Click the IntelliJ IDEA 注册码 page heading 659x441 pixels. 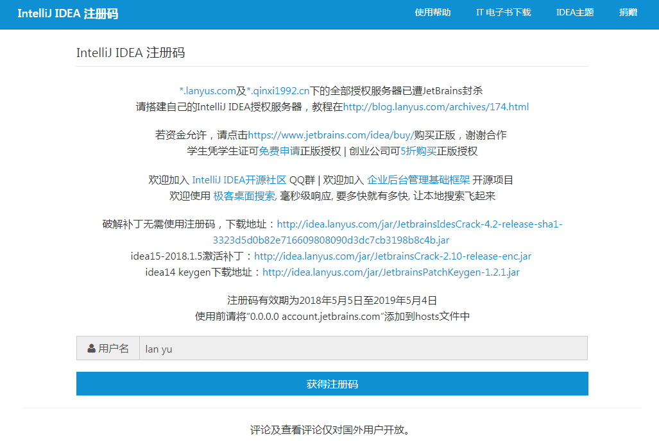[130, 53]
